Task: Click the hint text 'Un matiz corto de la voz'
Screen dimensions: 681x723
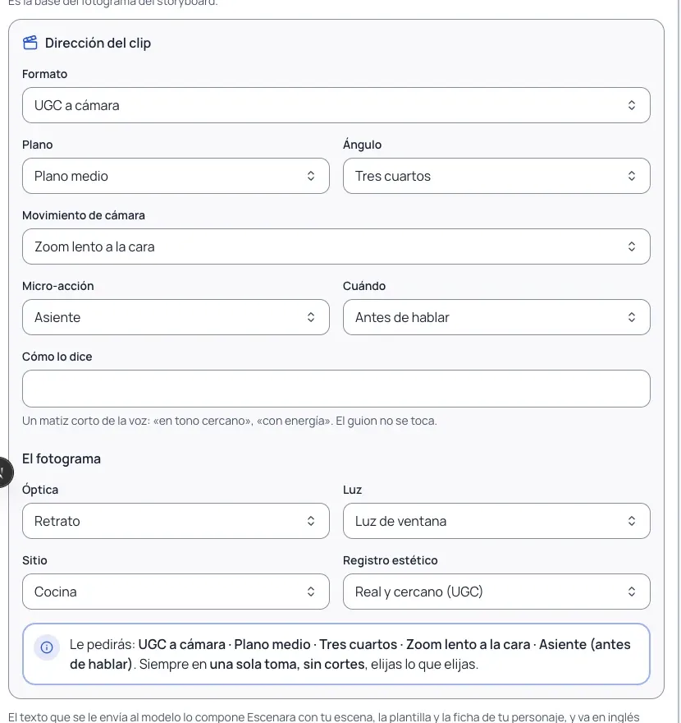Action: tap(230, 421)
